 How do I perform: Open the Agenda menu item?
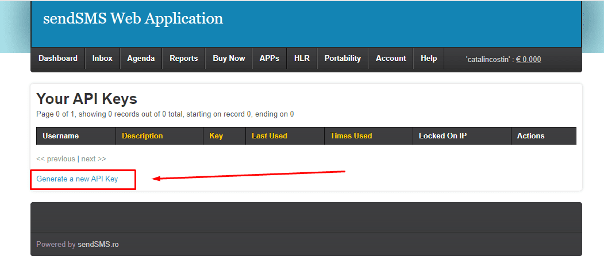pyautogui.click(x=141, y=59)
